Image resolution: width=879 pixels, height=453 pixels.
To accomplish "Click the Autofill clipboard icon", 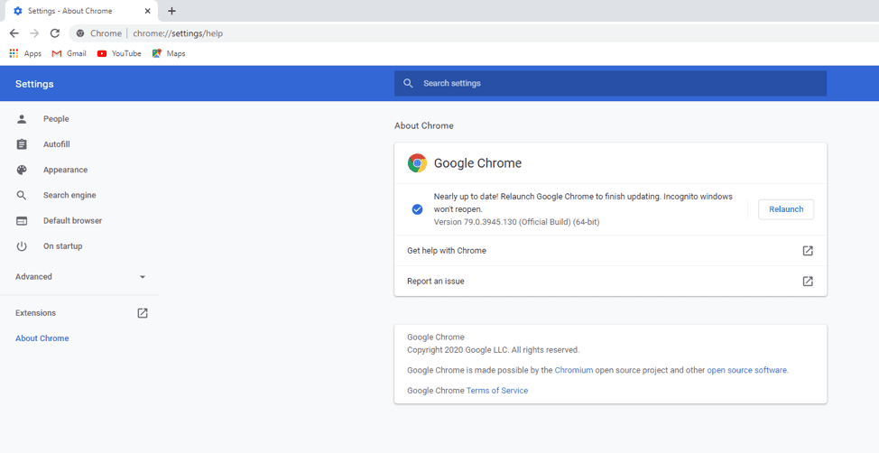I will [22, 144].
